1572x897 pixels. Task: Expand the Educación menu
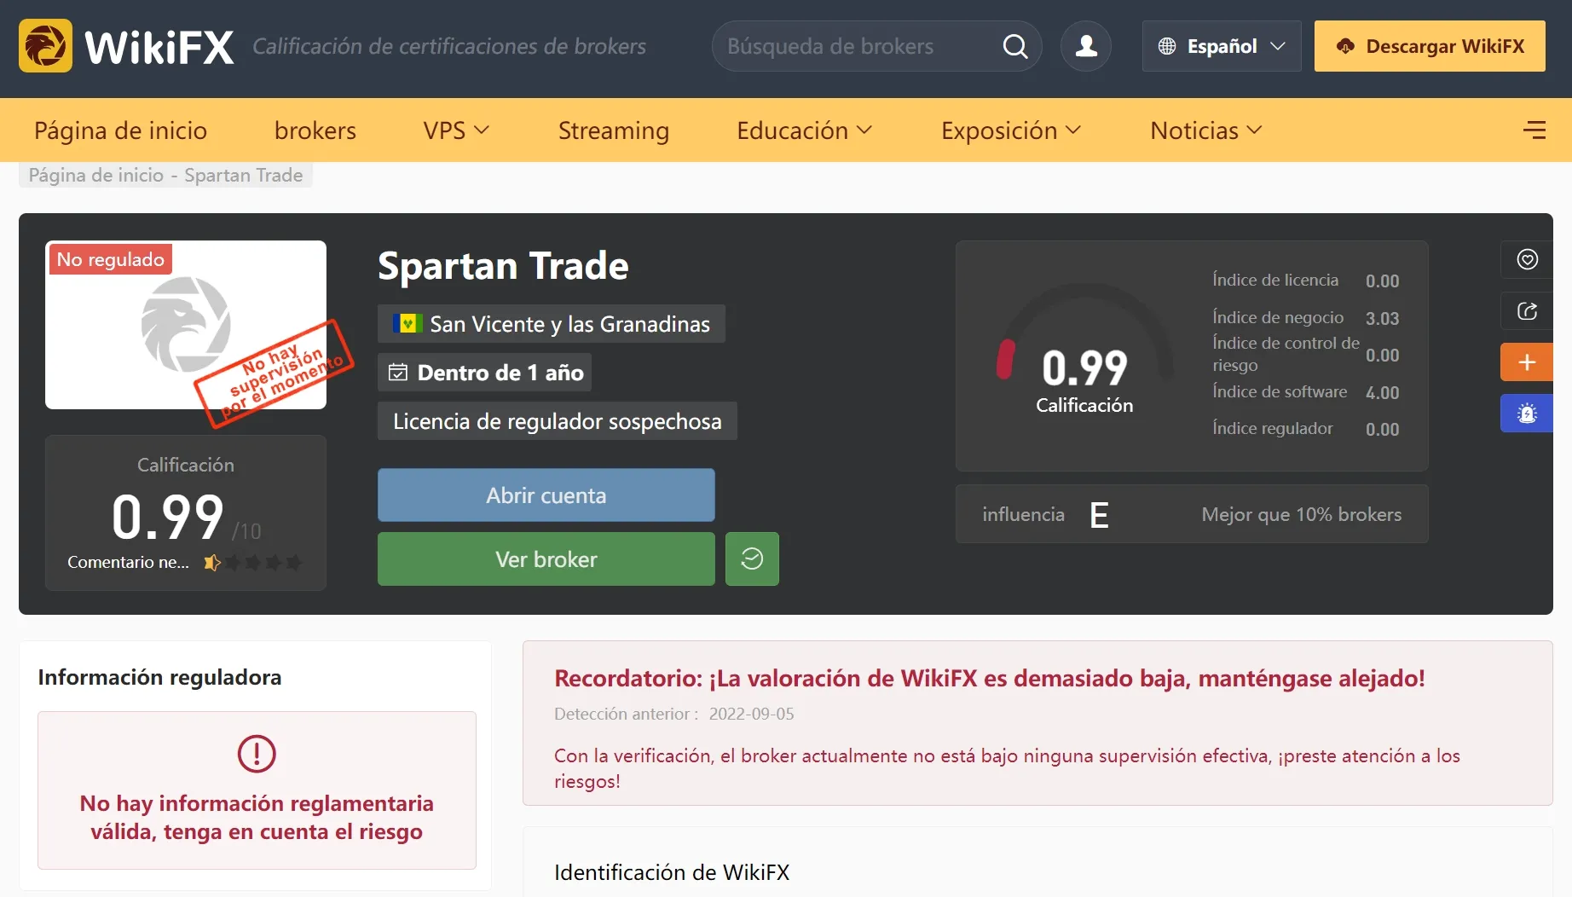coord(804,130)
